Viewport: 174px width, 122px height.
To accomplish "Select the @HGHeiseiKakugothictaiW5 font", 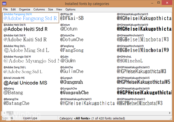I will pyautogui.click(x=144, y=18).
